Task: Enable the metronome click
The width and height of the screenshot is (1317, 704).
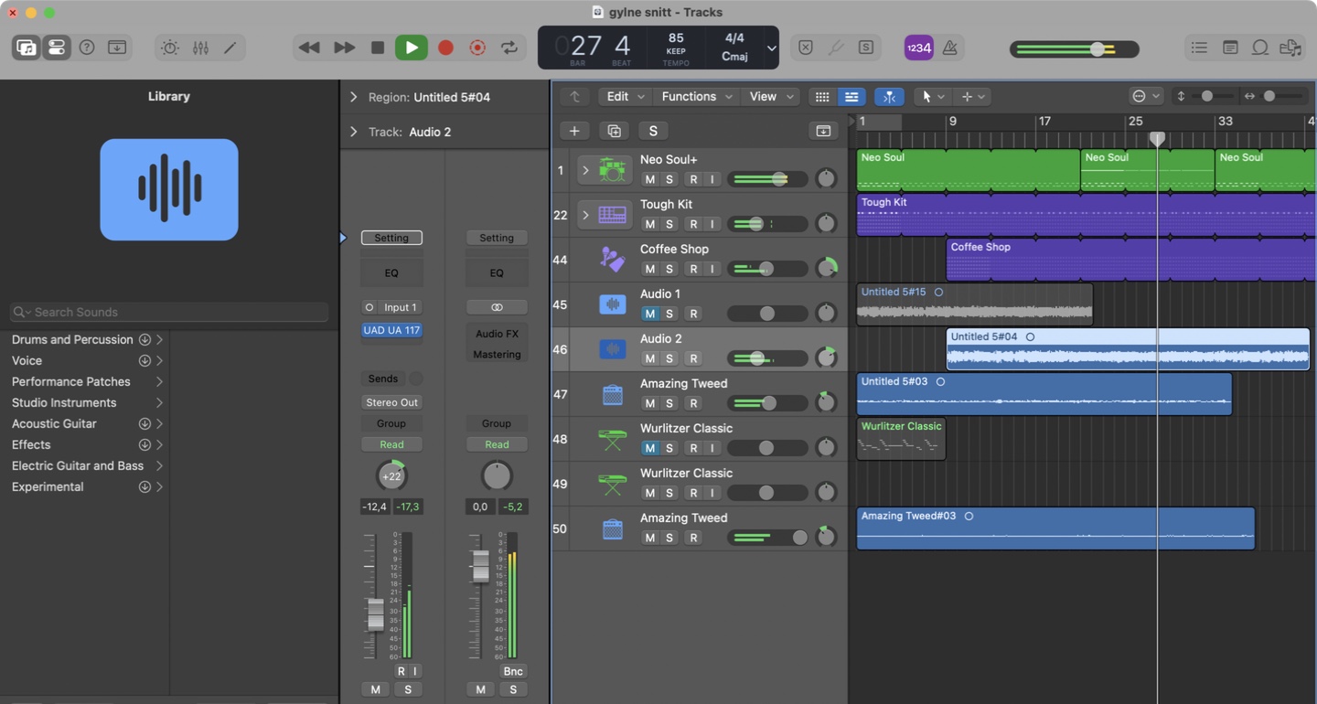Action: click(x=950, y=48)
